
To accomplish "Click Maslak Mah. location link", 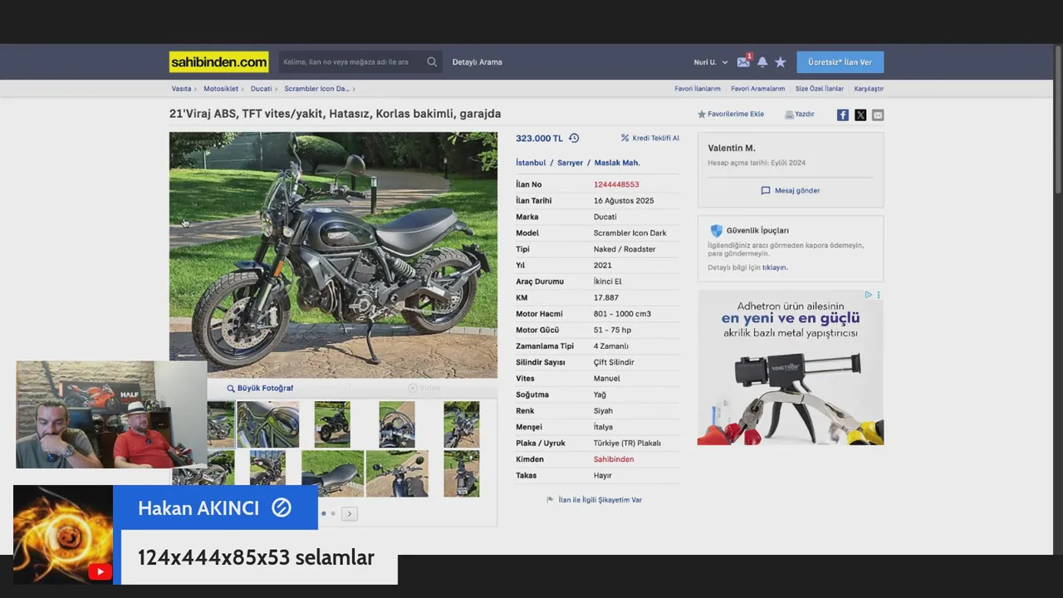I will point(617,163).
